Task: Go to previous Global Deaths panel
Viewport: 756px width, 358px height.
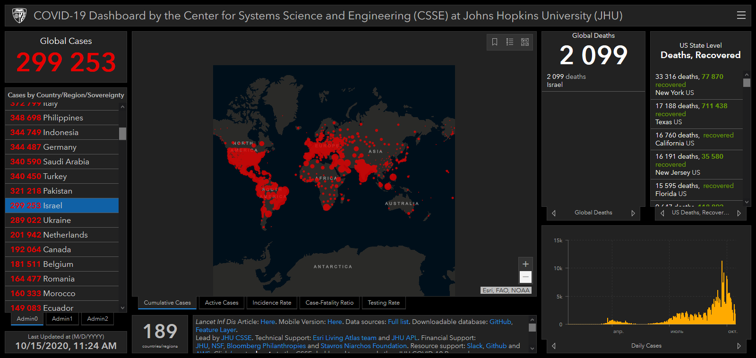Action: coord(554,213)
